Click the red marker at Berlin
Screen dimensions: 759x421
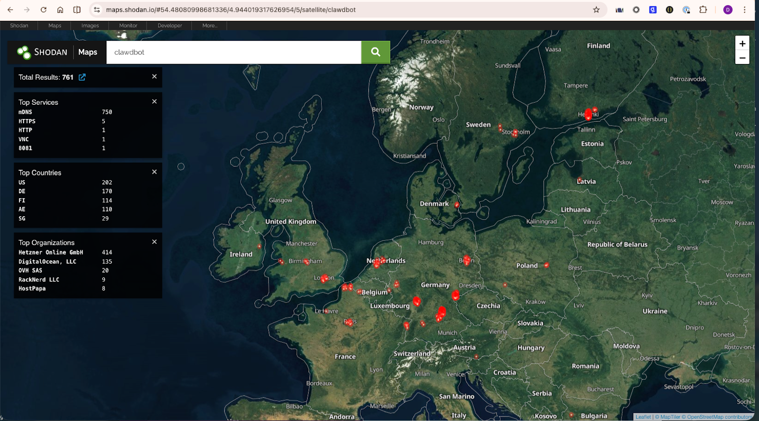pos(467,260)
